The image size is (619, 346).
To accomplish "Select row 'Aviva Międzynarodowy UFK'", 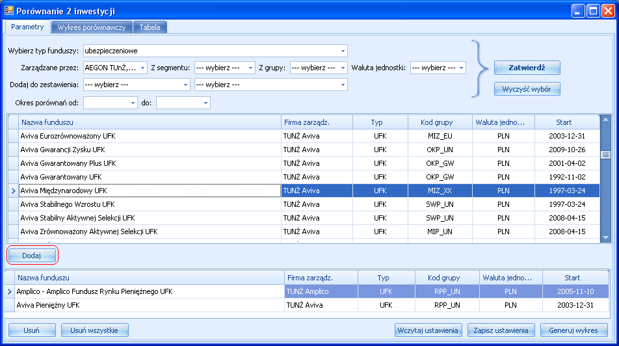I will 303,191.
